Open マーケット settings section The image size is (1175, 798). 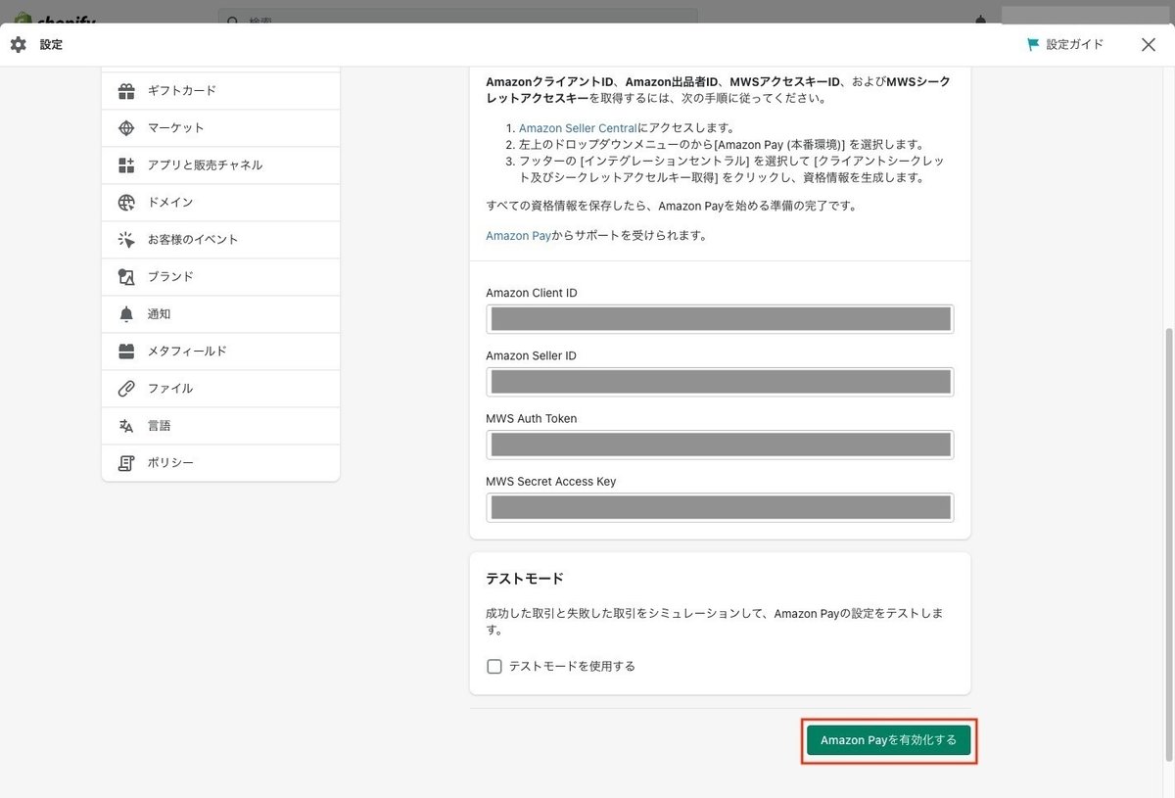(220, 128)
